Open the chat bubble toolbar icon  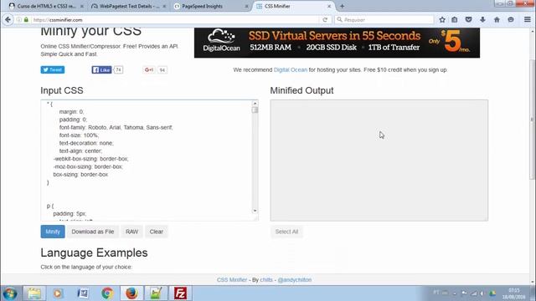511,20
